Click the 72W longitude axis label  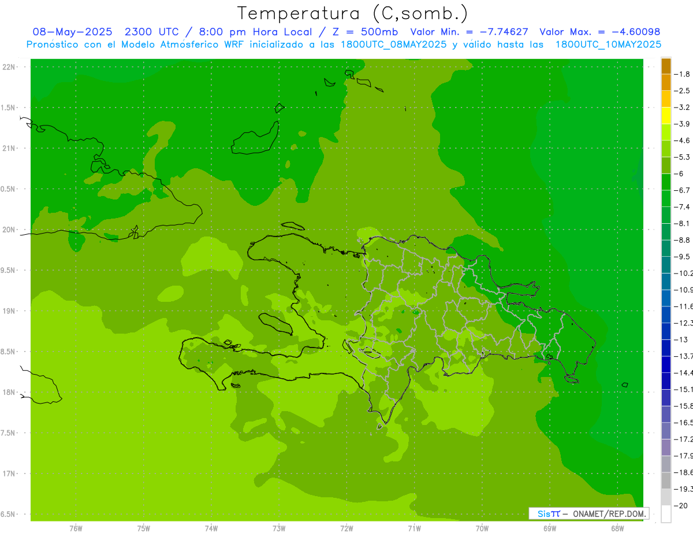pos(346,528)
